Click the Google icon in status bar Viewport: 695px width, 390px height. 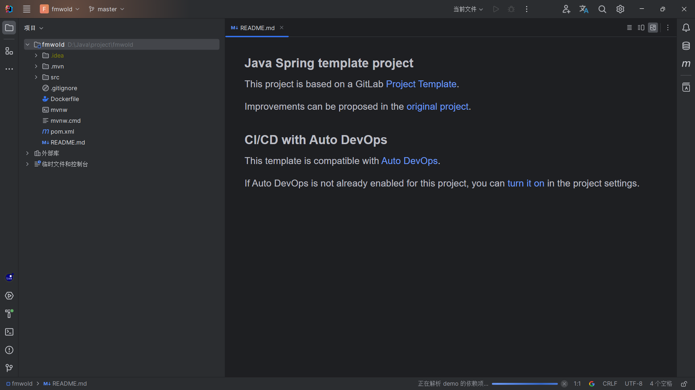pyautogui.click(x=592, y=383)
